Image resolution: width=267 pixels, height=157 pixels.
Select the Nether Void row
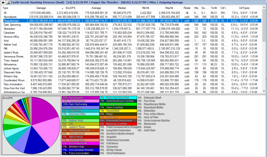tap(132, 45)
